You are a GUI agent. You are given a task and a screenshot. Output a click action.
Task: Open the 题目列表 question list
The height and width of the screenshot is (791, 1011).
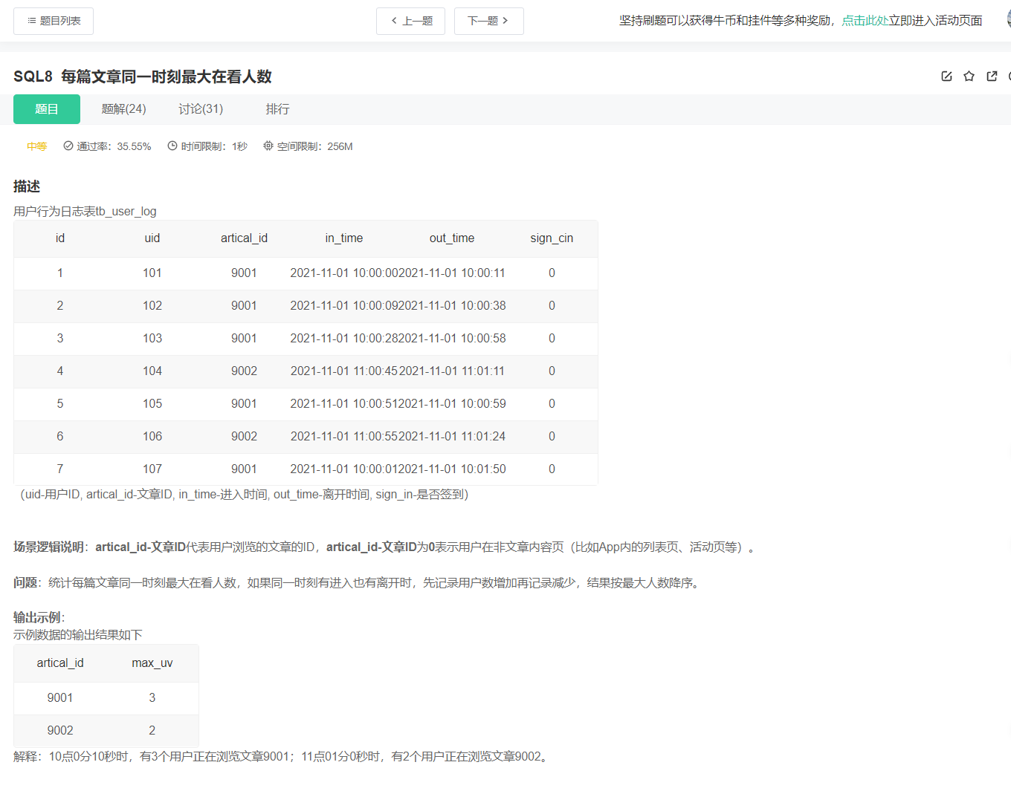tap(54, 21)
